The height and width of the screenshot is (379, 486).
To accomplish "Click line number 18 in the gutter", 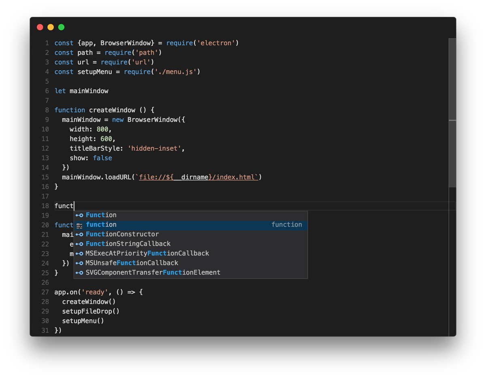I will (45, 206).
